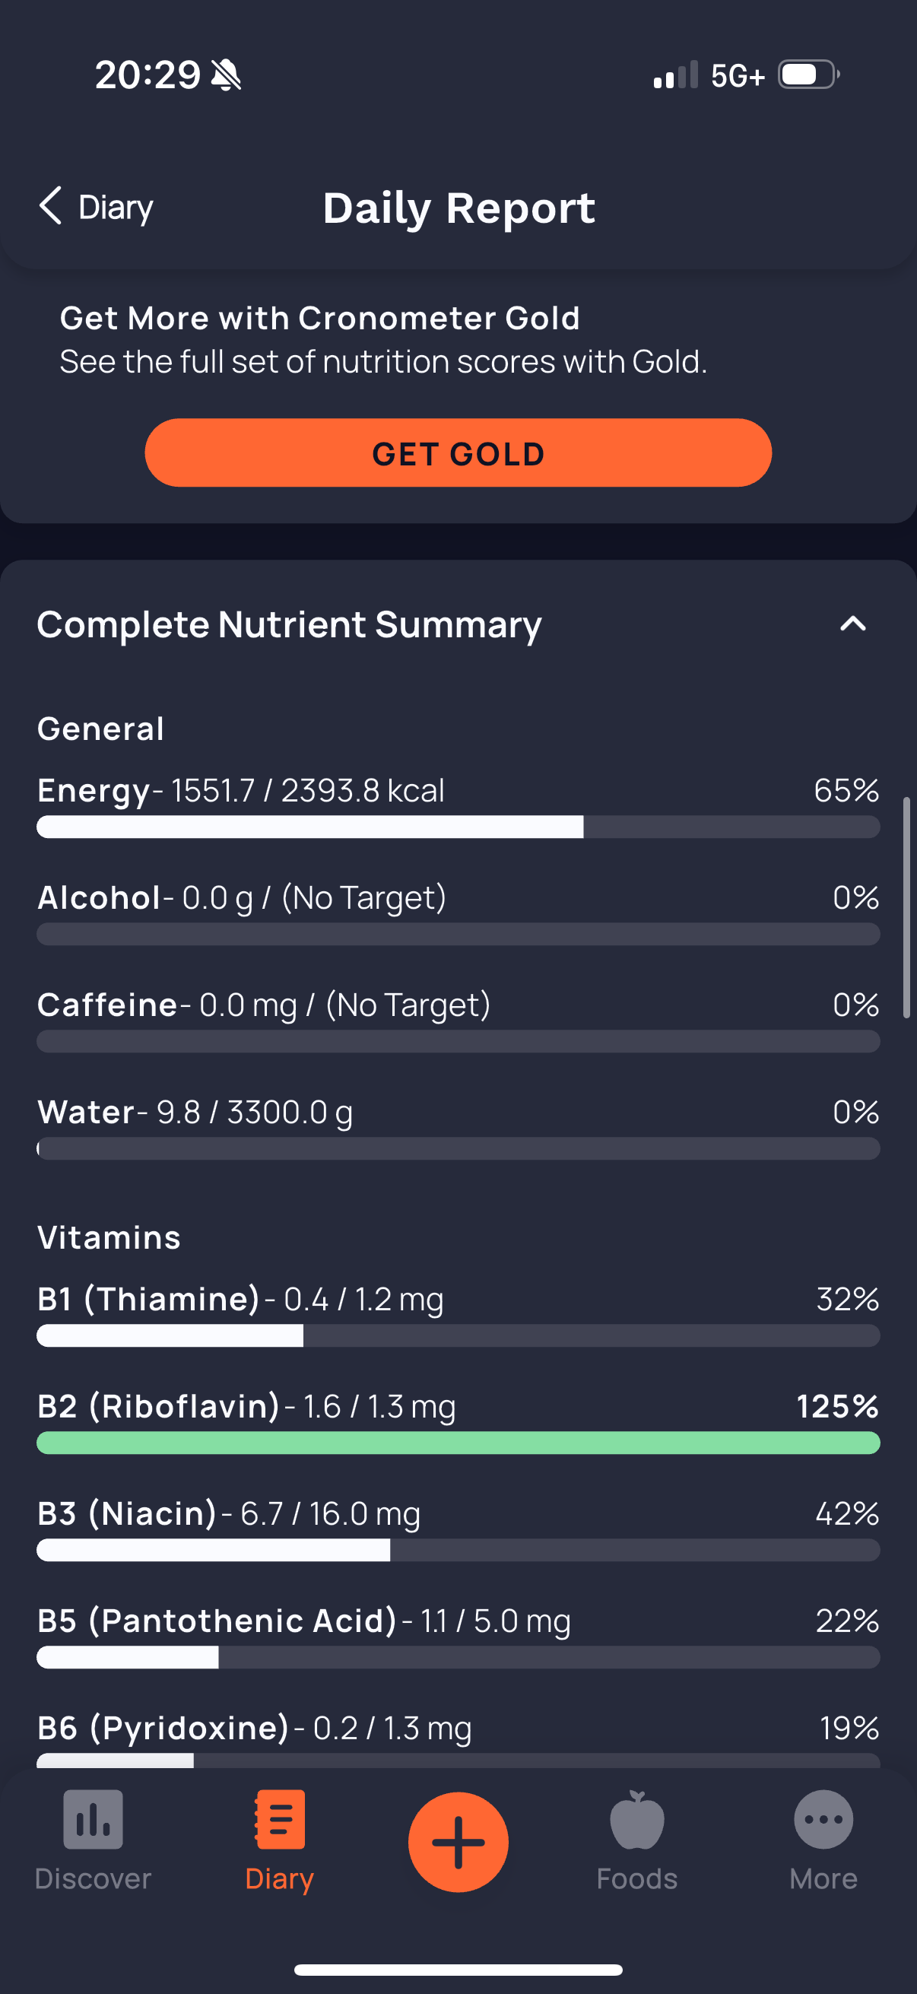
Task: Tap the Complete Nutrient Summary header
Action: [289, 624]
